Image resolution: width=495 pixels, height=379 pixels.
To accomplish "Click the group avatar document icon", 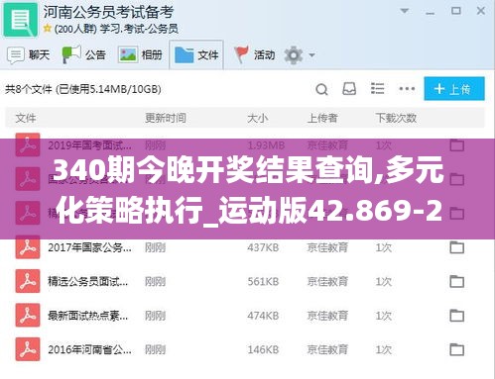I will click(21, 20).
